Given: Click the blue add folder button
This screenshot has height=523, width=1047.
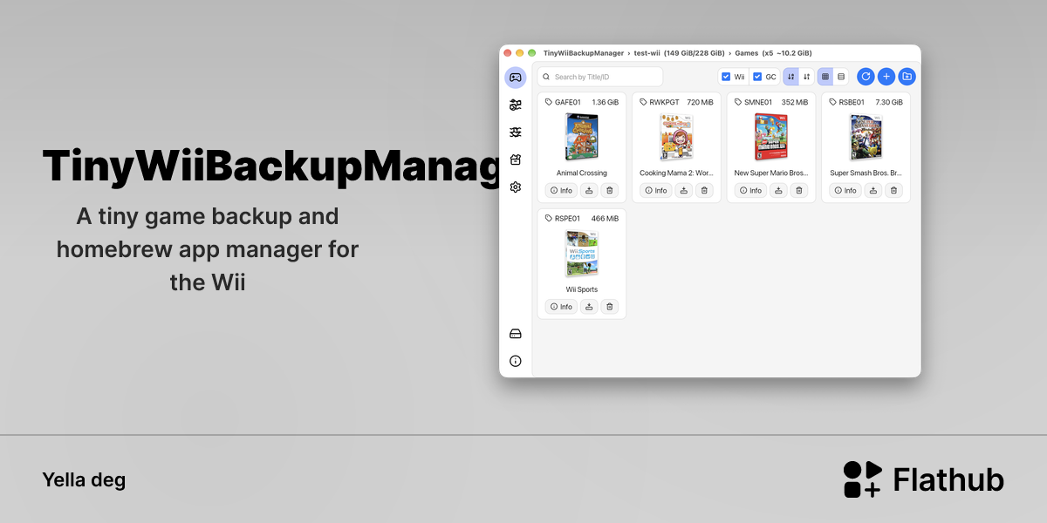Looking at the screenshot, I should pos(907,77).
